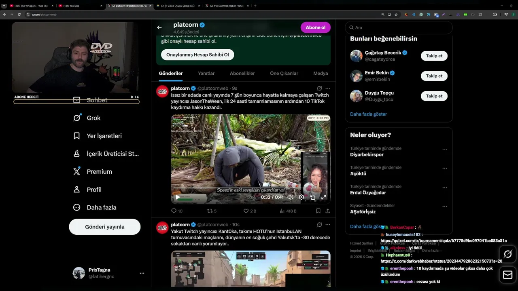Click the Grok icon on JasonTheWeen post
Screen dimensions: 518x291
pos(319,88)
